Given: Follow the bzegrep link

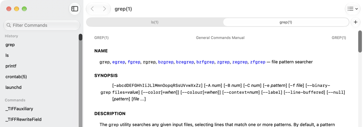Looking at the screenshot, I should click(x=185, y=62).
